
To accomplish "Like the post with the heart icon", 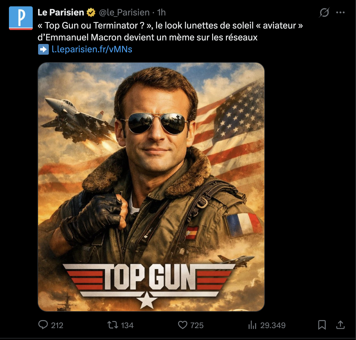I will (182, 325).
